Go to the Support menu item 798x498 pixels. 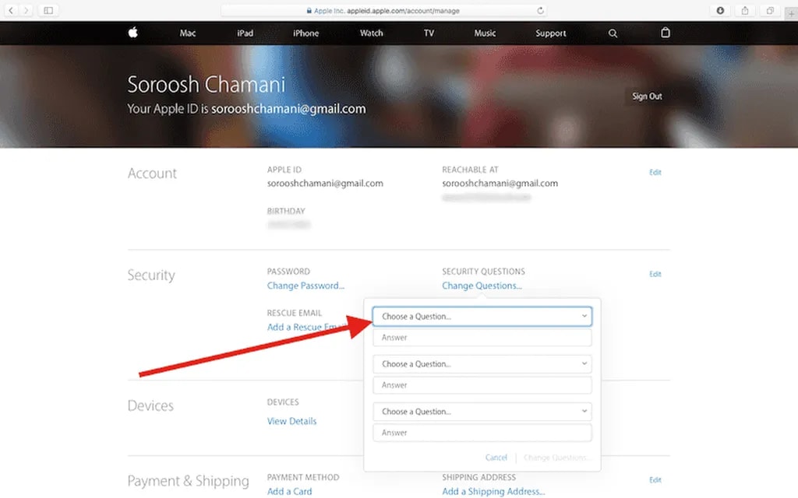[551, 33]
